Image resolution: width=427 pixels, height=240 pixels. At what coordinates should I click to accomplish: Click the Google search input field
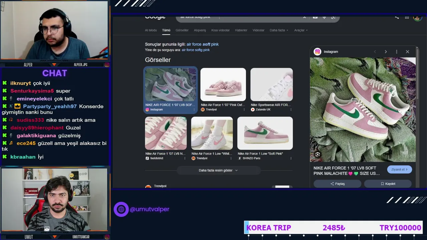240,17
